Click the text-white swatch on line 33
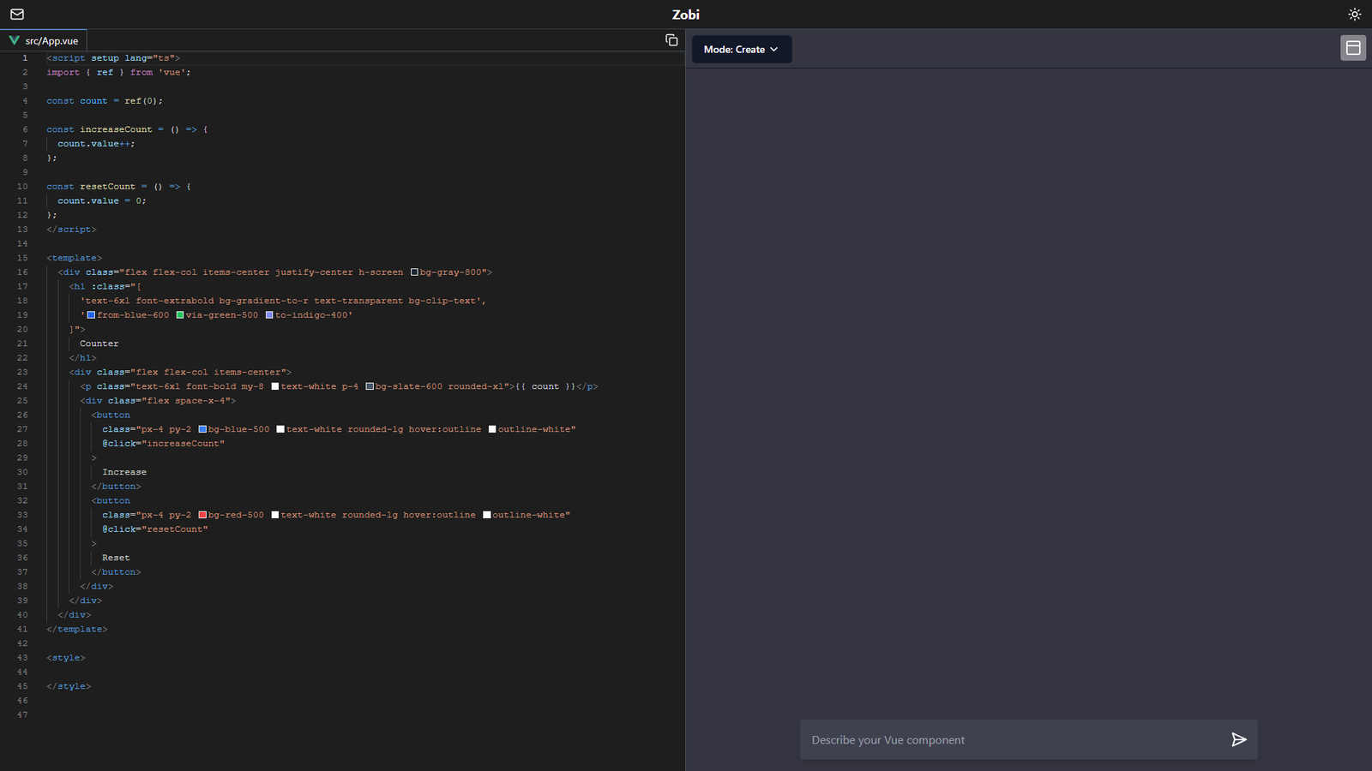This screenshot has width=1372, height=771. coord(275,515)
